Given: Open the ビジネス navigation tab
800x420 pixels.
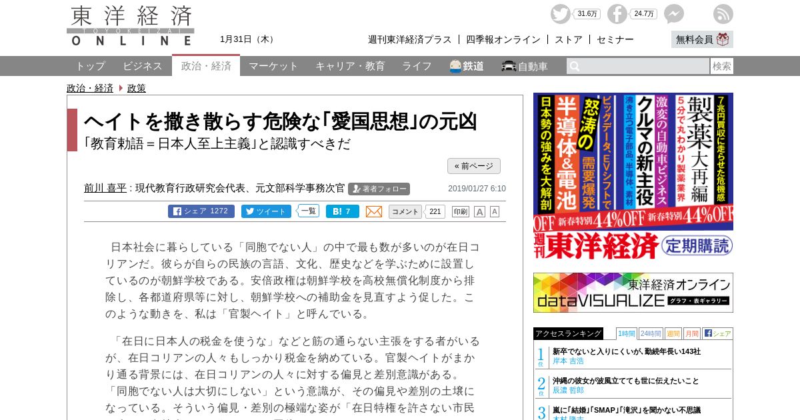Looking at the screenshot, I should coord(143,66).
